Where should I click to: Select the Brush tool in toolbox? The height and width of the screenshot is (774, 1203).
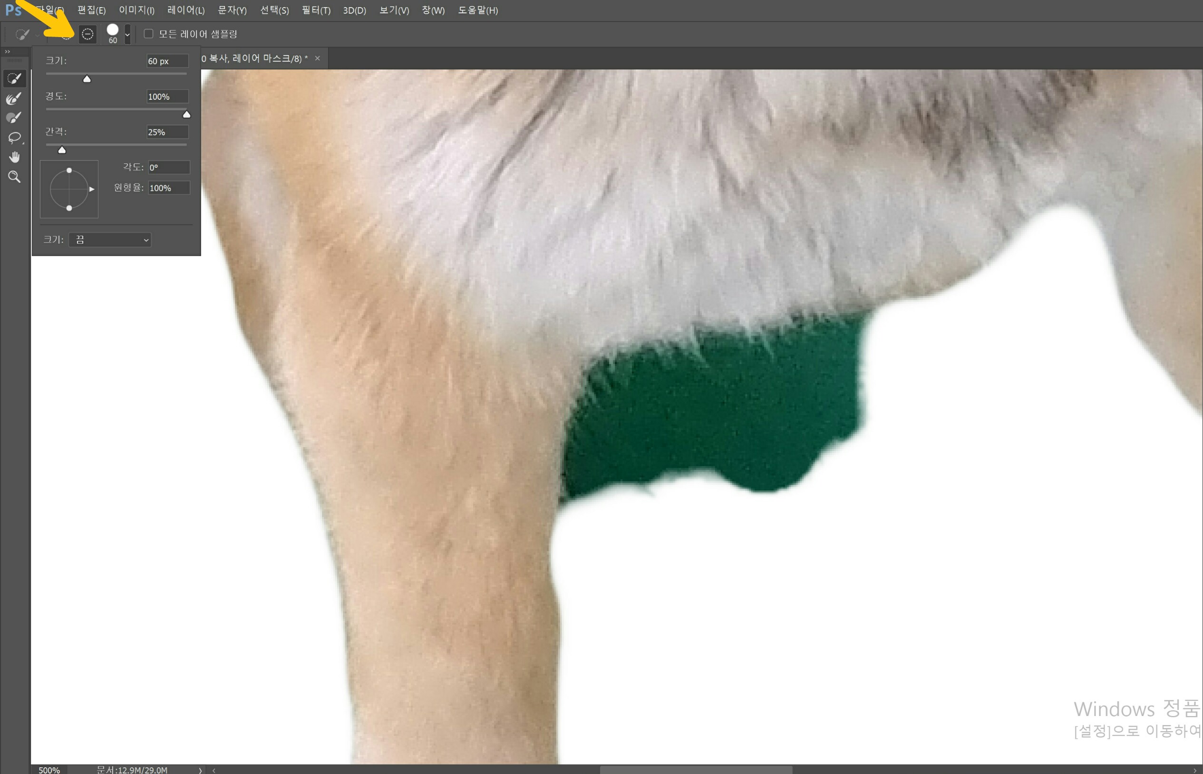(14, 118)
